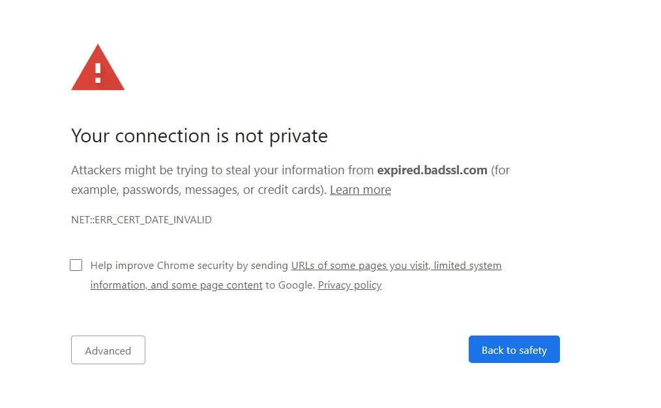Click the '(for' text after the domain name
661x408 pixels.
[501, 170]
